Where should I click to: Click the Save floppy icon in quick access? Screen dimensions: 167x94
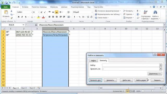coord(6,3)
